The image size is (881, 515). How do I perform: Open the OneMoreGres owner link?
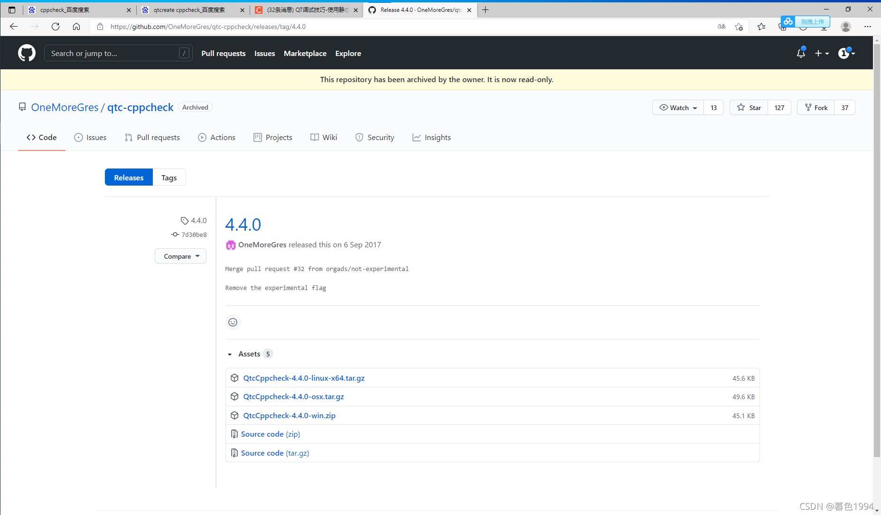point(65,107)
